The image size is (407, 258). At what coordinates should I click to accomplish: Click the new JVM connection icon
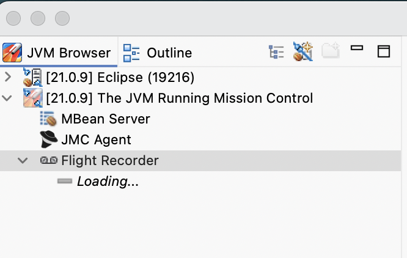[303, 51]
